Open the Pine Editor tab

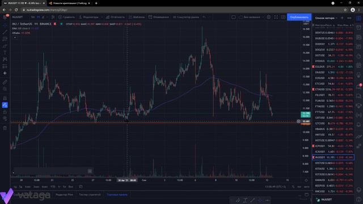pos(64,195)
